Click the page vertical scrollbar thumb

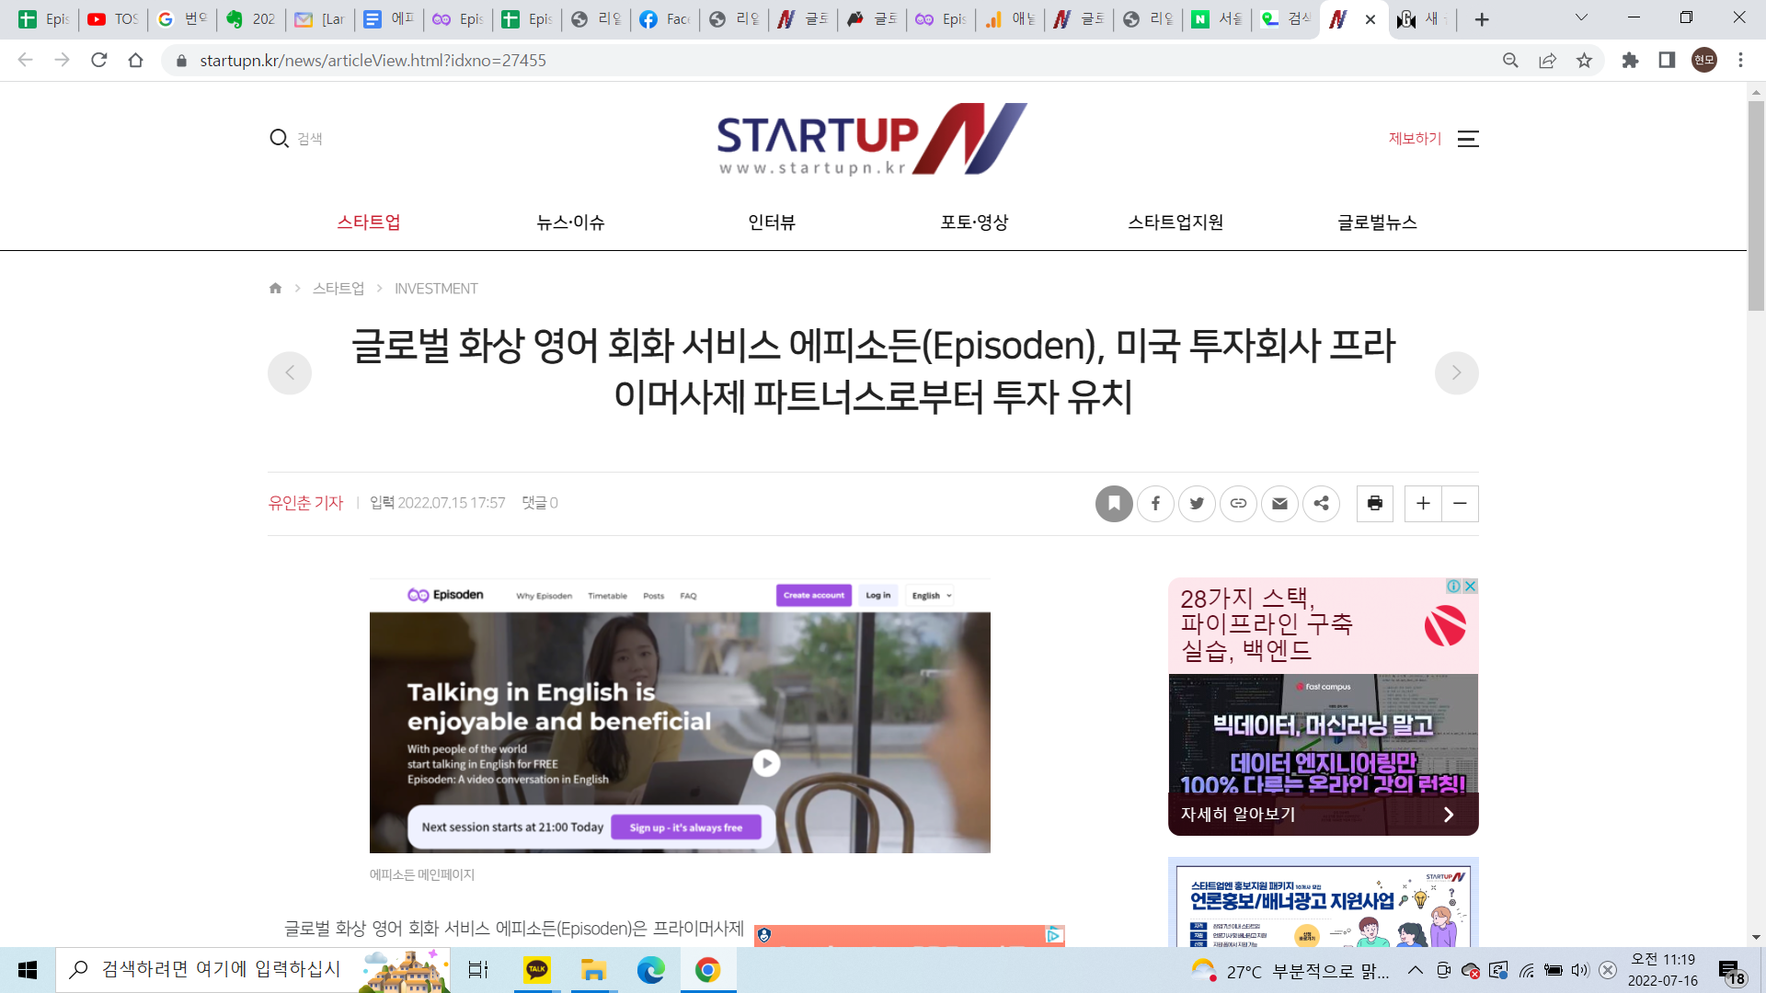point(1756,205)
